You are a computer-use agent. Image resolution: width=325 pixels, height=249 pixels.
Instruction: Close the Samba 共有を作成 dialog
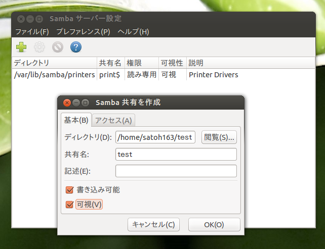pyautogui.click(x=67, y=103)
